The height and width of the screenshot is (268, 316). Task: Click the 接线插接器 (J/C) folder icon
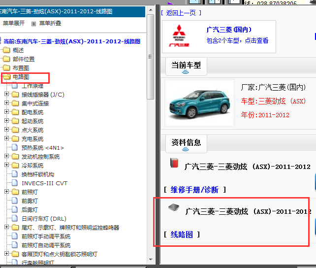15,94
